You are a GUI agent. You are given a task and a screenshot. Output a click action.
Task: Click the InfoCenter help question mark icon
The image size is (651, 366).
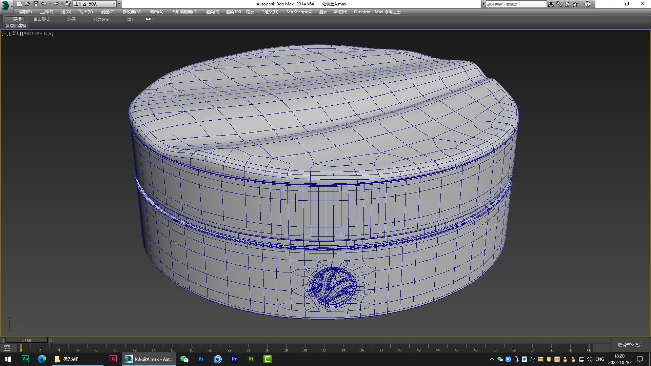587,4
